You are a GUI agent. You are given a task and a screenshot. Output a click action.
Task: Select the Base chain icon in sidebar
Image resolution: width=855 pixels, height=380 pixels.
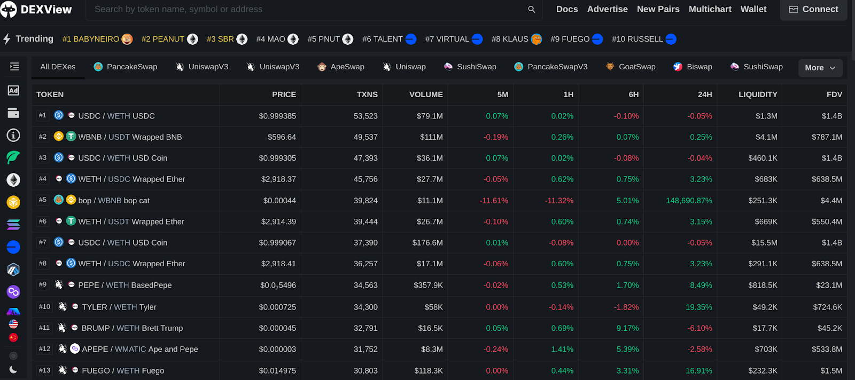point(13,247)
